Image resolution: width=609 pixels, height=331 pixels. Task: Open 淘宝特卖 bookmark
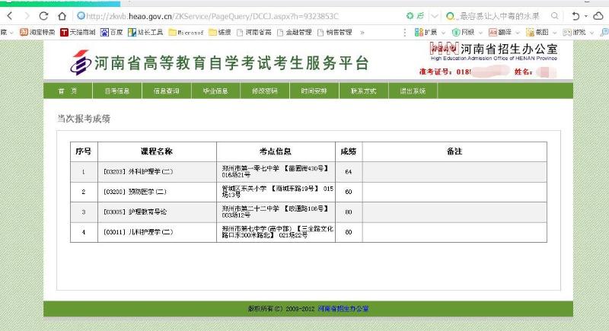tap(37, 32)
